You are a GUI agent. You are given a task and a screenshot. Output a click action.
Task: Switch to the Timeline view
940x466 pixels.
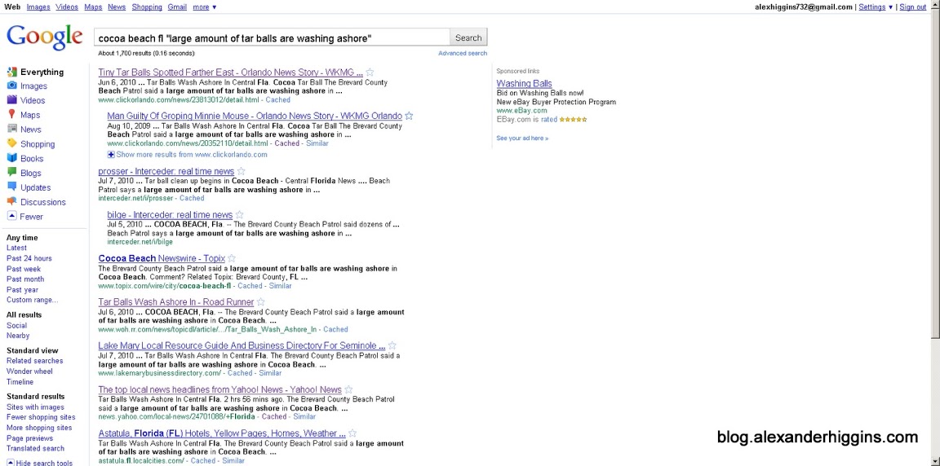[x=20, y=381]
